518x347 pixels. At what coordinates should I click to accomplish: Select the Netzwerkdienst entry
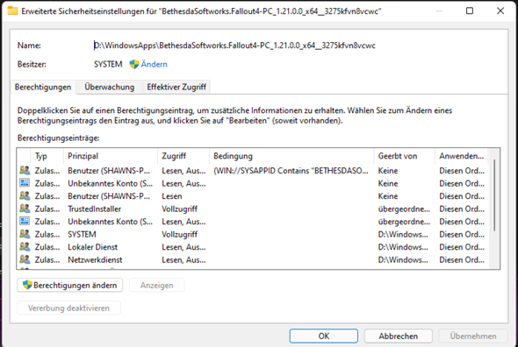[x=95, y=259]
